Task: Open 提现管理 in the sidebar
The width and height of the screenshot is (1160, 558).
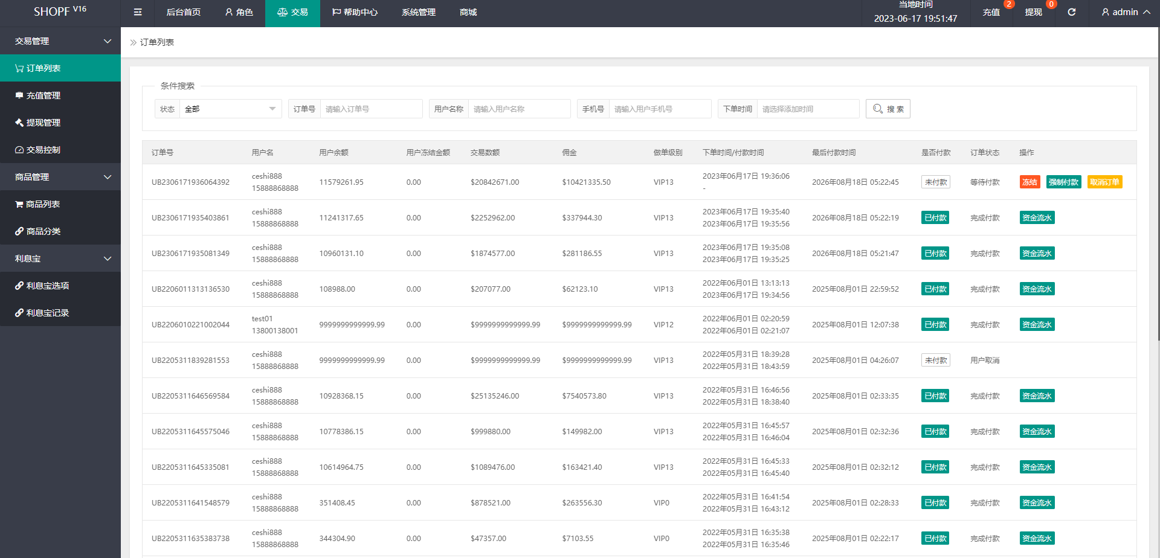Action: click(x=60, y=123)
